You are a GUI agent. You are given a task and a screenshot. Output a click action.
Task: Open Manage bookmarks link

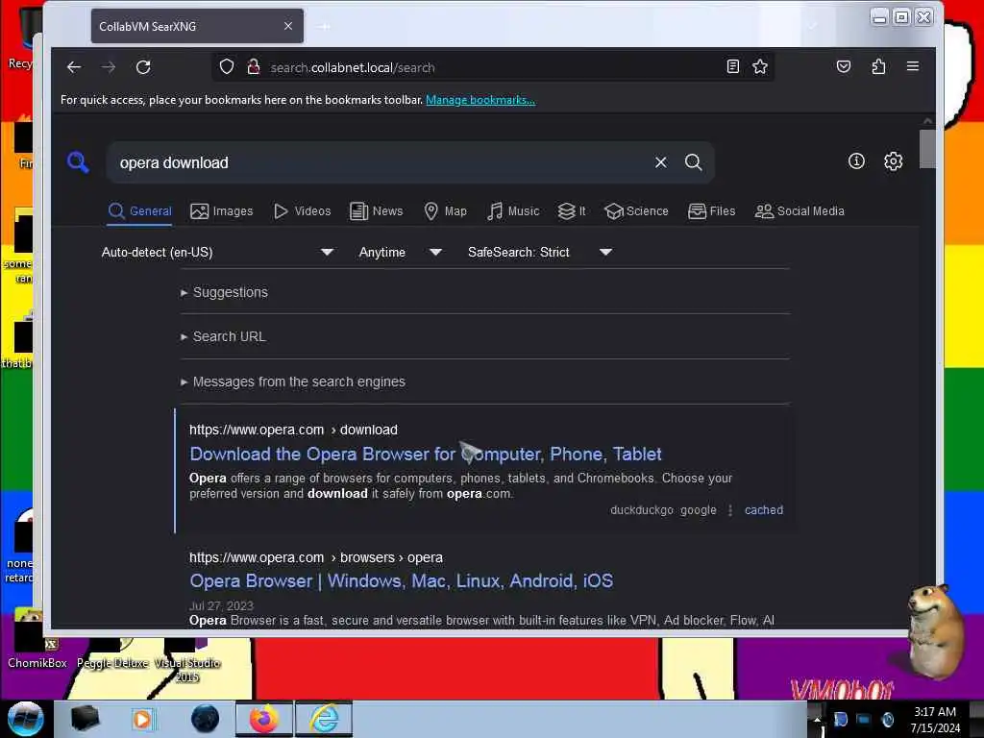pyautogui.click(x=480, y=100)
